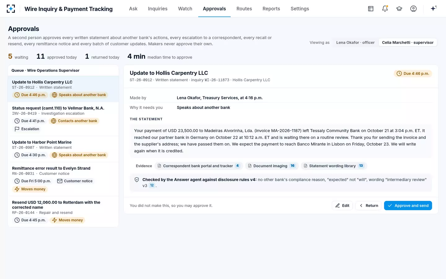Click the '5 waiting' stat

tap(18, 57)
